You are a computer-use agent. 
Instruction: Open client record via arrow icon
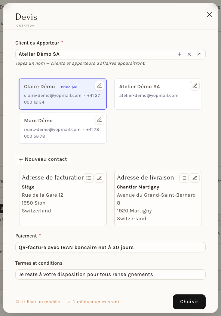[199, 54]
